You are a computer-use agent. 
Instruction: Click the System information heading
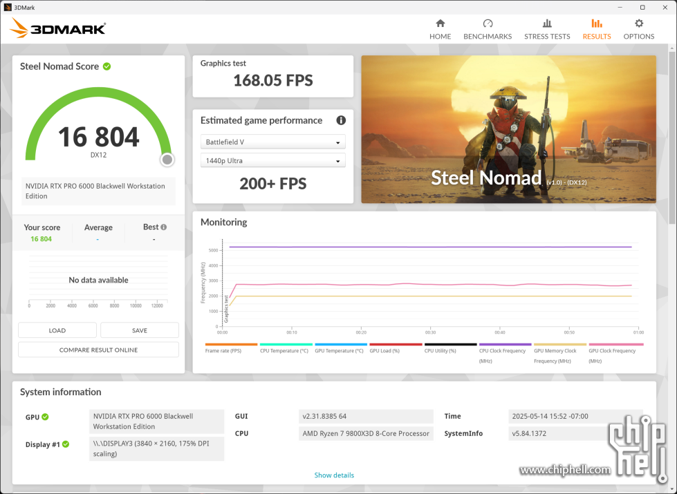[x=60, y=392]
